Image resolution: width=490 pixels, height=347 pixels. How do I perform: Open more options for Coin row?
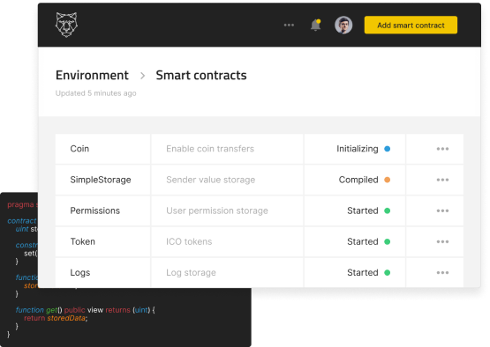442,149
